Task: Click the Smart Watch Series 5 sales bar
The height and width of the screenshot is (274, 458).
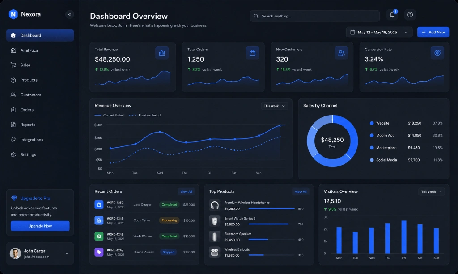Action: pos(269,224)
